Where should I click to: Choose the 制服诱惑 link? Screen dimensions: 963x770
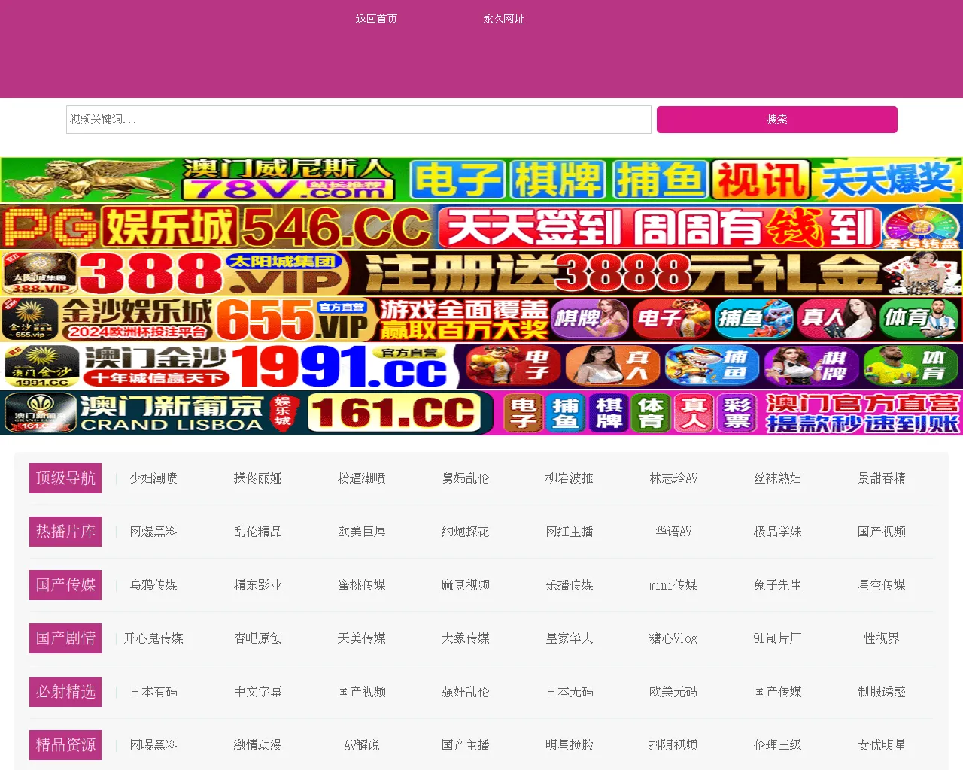882,692
